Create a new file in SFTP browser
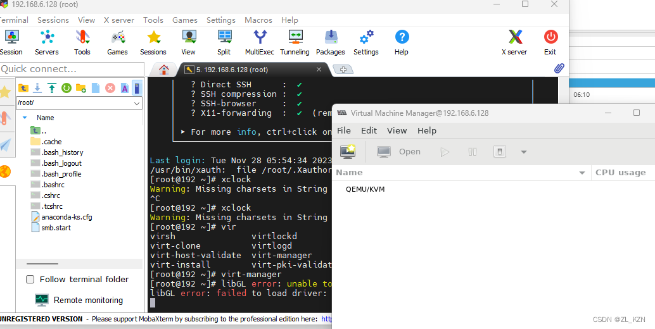Screen dimensions: 655x329 pos(96,88)
